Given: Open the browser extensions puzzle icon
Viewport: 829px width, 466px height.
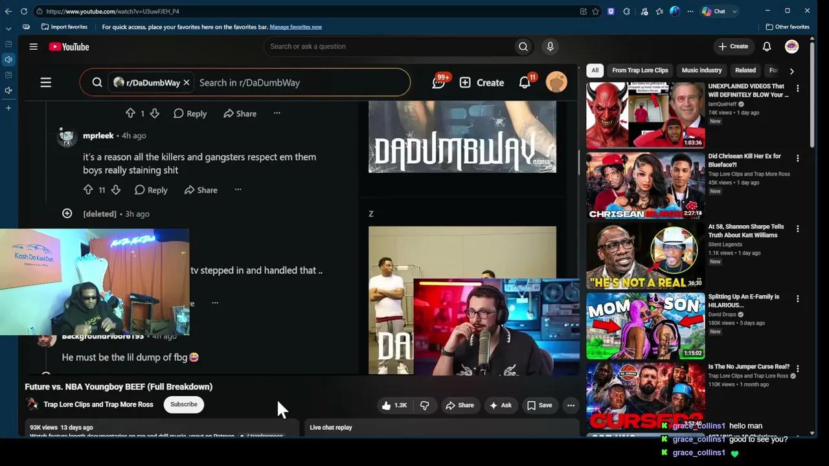Looking at the screenshot, I should (626, 11).
